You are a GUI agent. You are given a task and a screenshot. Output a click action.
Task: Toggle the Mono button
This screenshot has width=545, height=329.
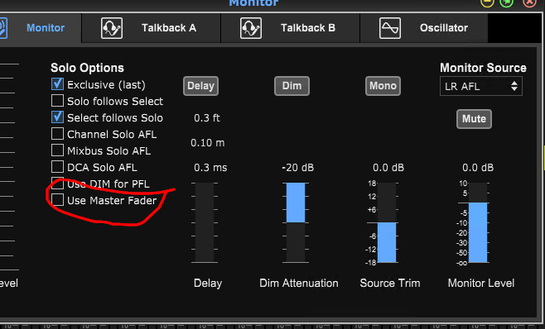click(383, 86)
